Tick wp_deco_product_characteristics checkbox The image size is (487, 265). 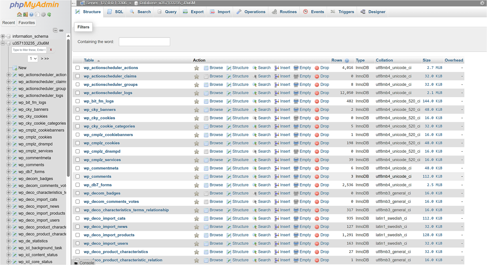[78, 252]
